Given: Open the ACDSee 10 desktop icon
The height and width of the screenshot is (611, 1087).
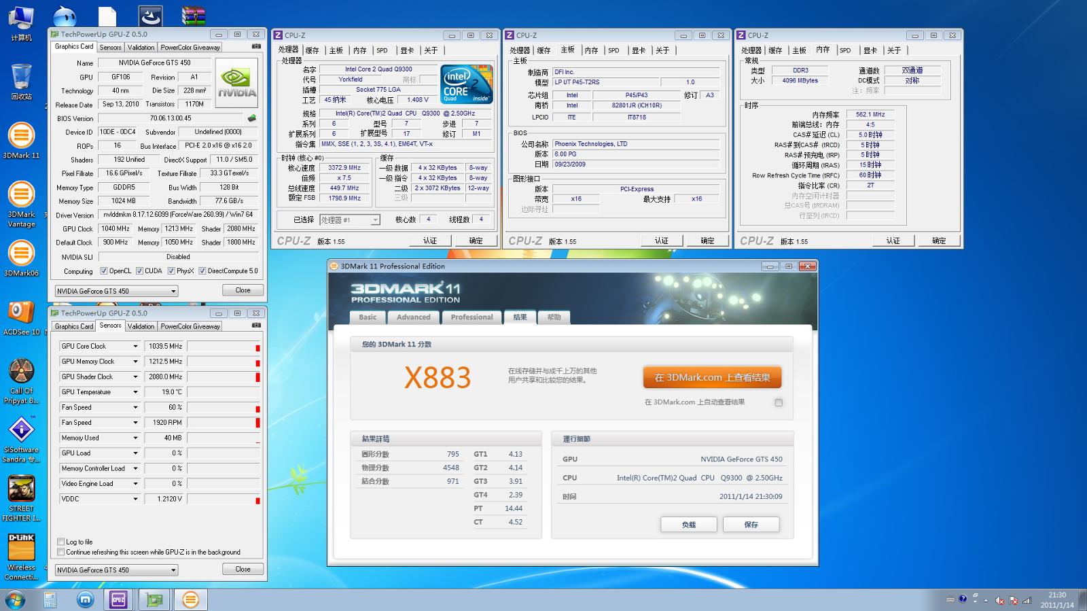Looking at the screenshot, I should tap(21, 318).
